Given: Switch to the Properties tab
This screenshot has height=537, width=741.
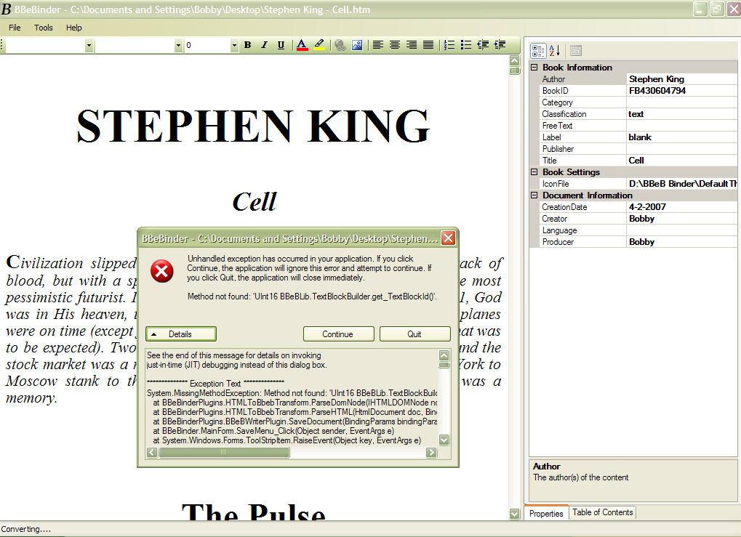Looking at the screenshot, I should (x=546, y=514).
